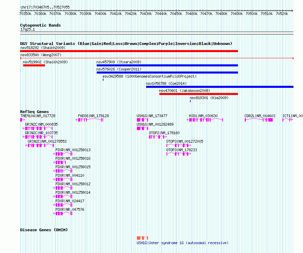Select the HID1 gene model glyph
The height and width of the screenshot is (253, 303).
tap(205, 120)
